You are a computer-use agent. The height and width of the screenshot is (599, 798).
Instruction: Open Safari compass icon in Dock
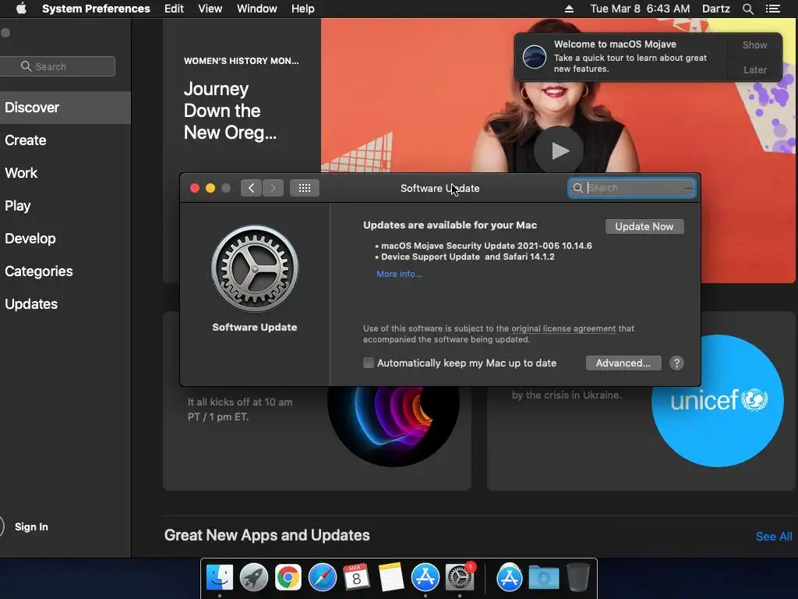click(x=322, y=578)
